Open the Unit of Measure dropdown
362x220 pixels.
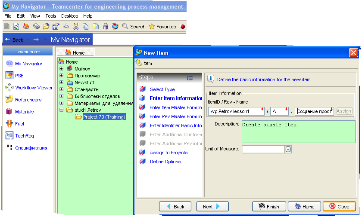288,150
